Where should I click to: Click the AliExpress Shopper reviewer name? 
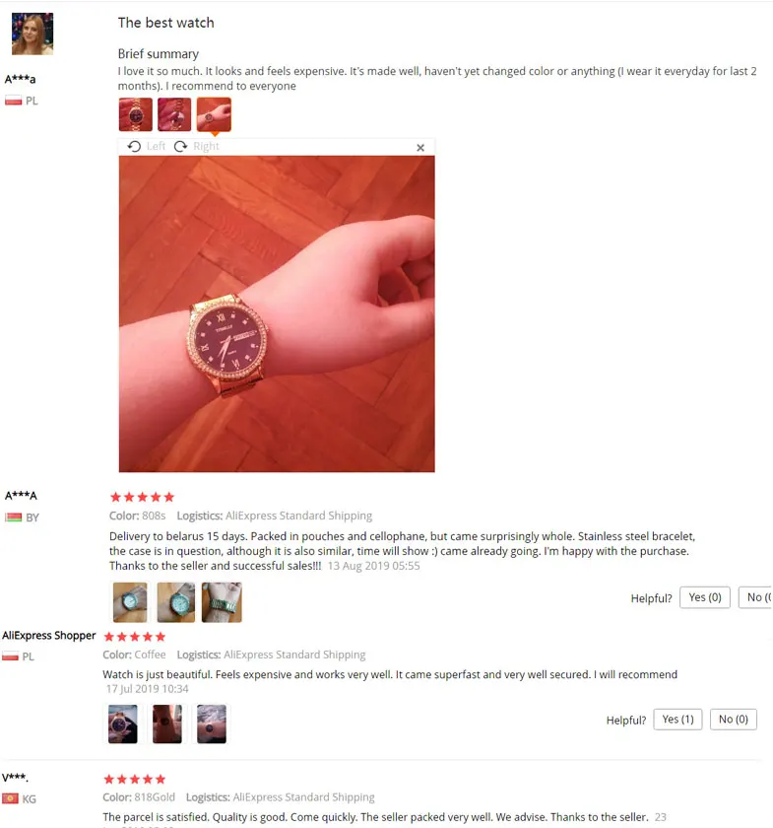pos(49,635)
